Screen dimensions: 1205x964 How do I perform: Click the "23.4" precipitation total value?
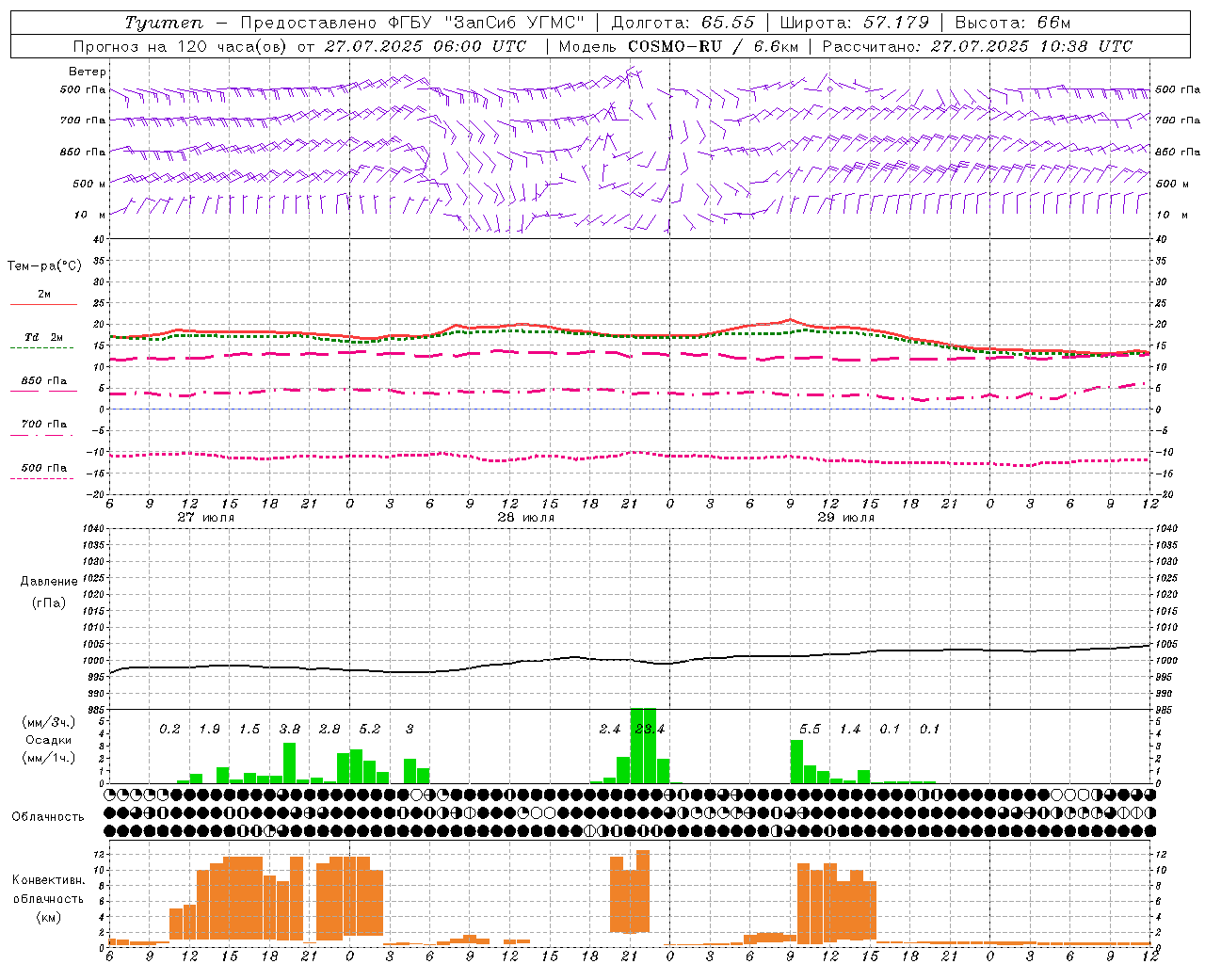click(x=650, y=730)
